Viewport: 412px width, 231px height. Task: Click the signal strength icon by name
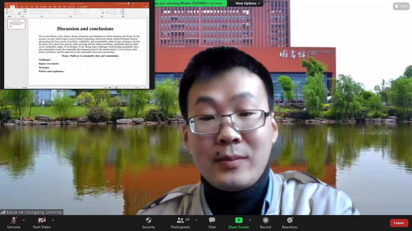(x=3, y=212)
